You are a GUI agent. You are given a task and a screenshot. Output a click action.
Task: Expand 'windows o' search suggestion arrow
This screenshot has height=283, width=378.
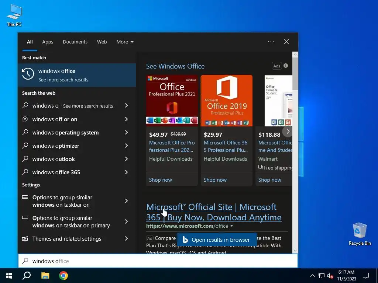tap(126, 105)
